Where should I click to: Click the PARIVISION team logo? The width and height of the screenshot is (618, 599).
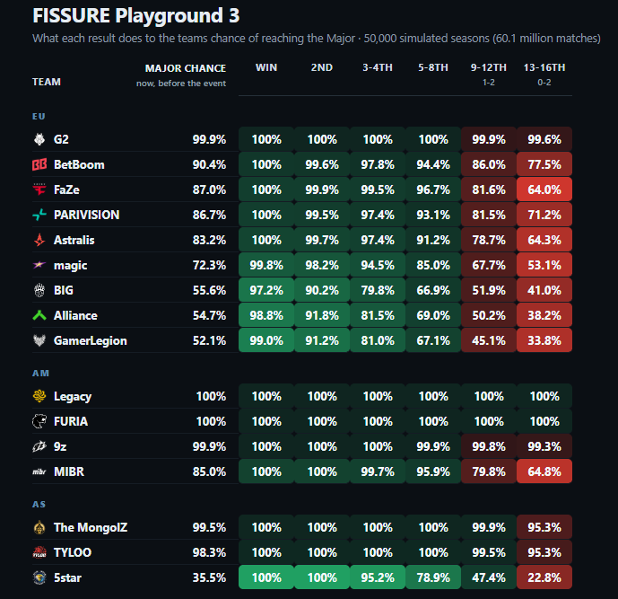click(x=39, y=215)
